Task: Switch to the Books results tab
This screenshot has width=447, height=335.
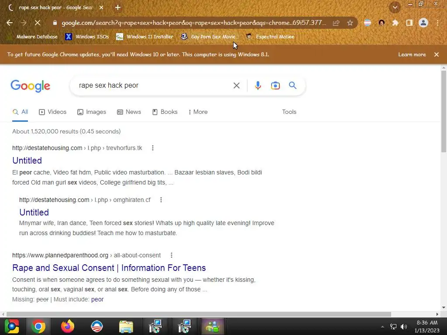Action: coord(165,112)
